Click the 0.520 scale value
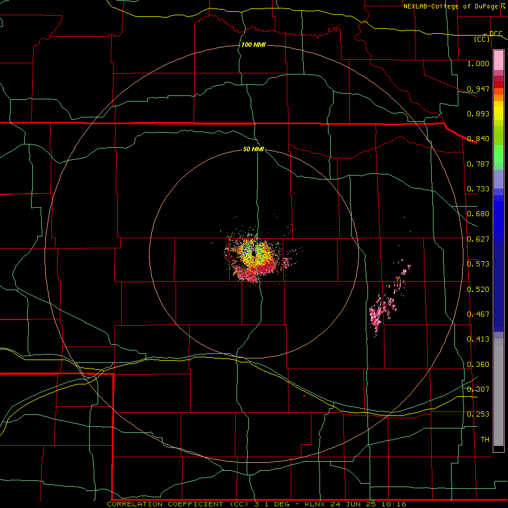The height and width of the screenshot is (508, 508). [x=478, y=290]
